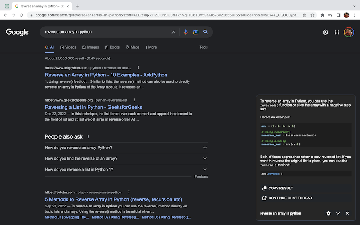Toggle the browser side panel icon
Screen dimensions: 360x225
(x=338, y=15)
